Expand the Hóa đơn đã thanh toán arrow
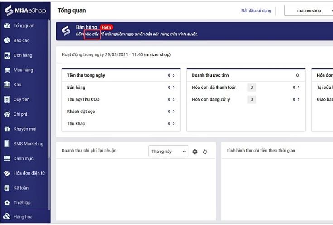333x225 pixels. [296, 88]
